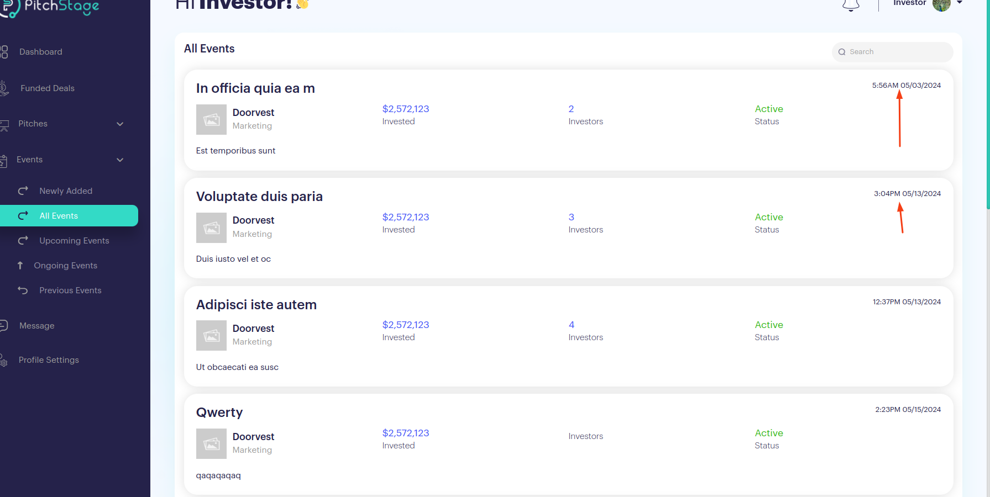The image size is (990, 497).
Task: Click the search magnifier icon
Action: [842, 52]
